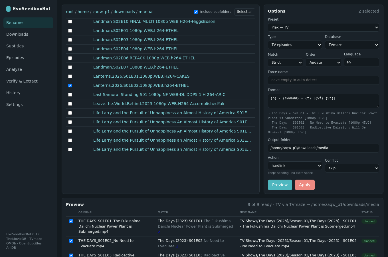Toggle the include subfolders checkbox
This screenshot has width=388, height=257.
196,12
